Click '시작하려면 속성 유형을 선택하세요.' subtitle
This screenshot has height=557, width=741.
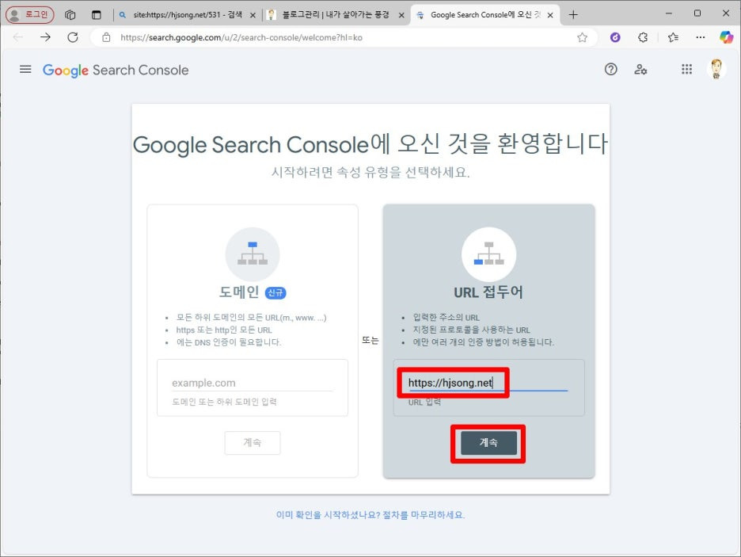370,172
